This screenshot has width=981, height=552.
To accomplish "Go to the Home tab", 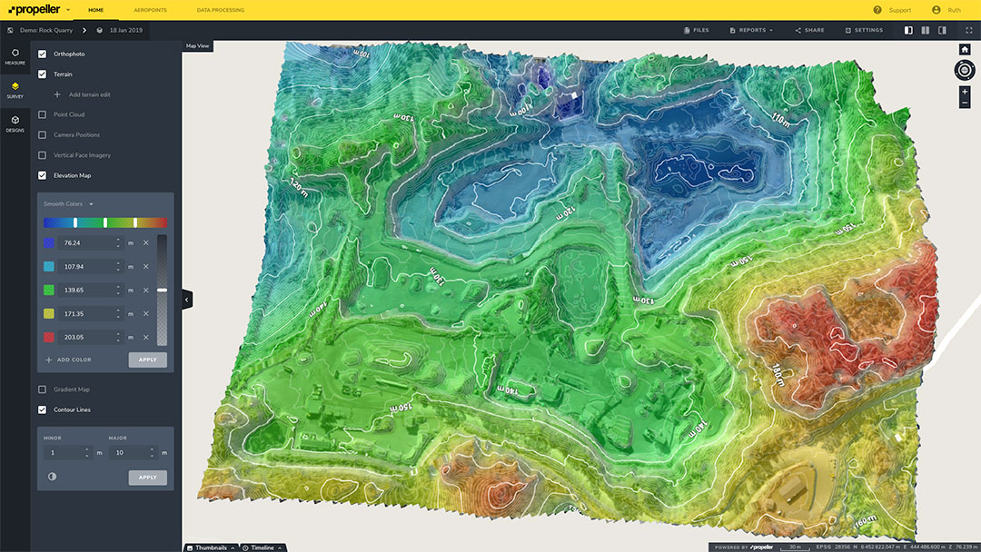I will point(95,10).
